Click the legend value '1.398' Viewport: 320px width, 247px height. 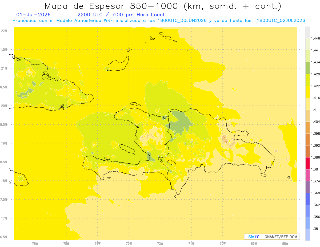click(316, 133)
